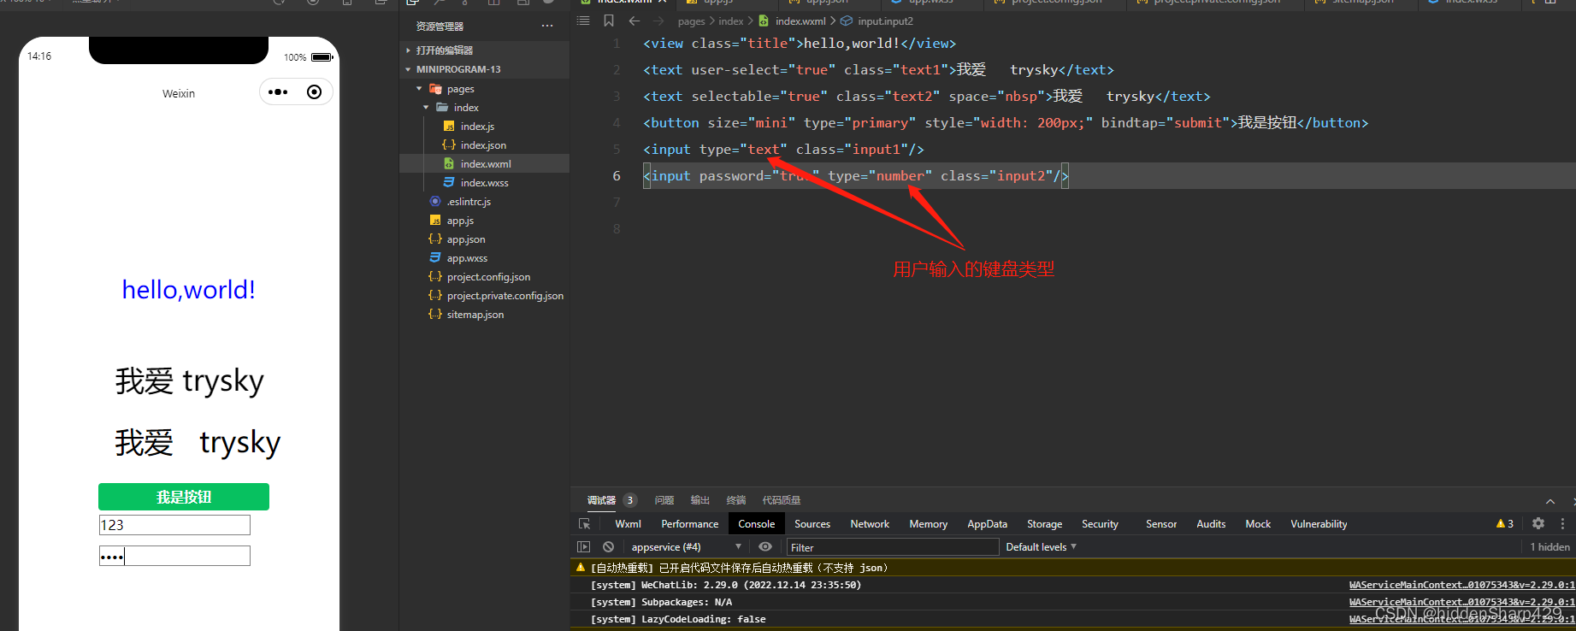Click the warning count badge showing 3
Screen dimensions: 1576x631
[1505, 523]
